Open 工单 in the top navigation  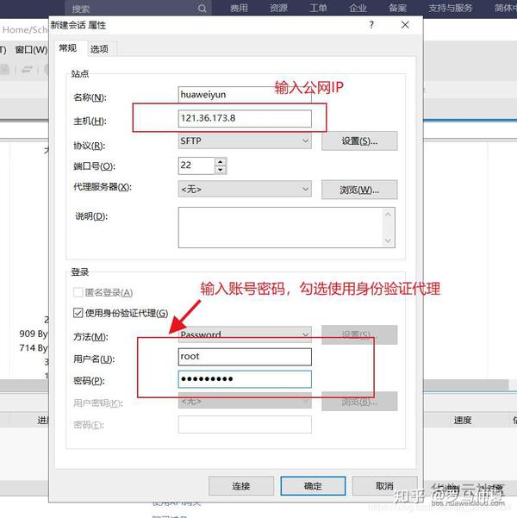pyautogui.click(x=319, y=8)
